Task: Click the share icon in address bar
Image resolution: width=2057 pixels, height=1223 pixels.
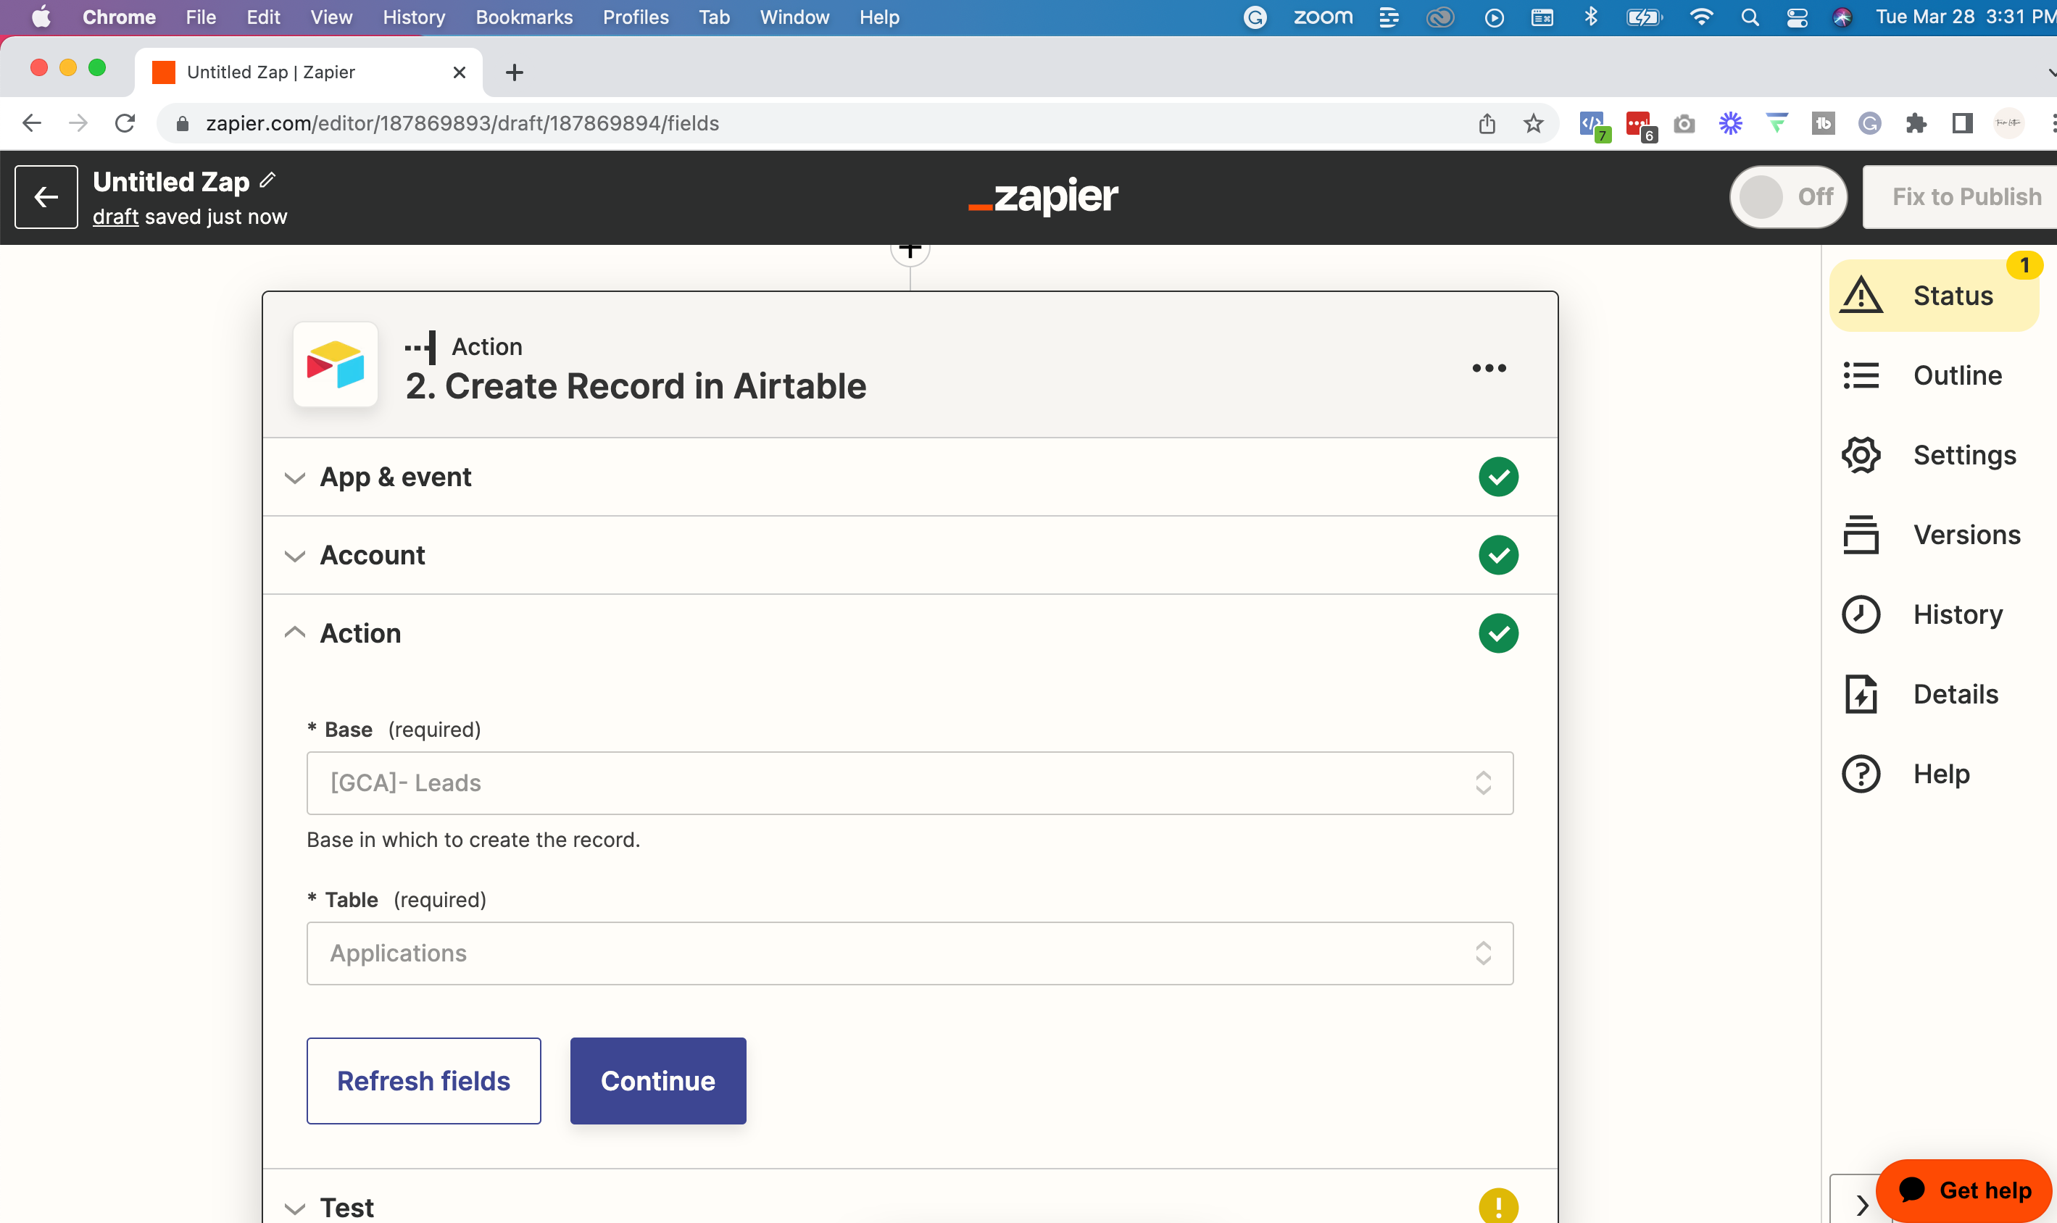Action: tap(1487, 124)
